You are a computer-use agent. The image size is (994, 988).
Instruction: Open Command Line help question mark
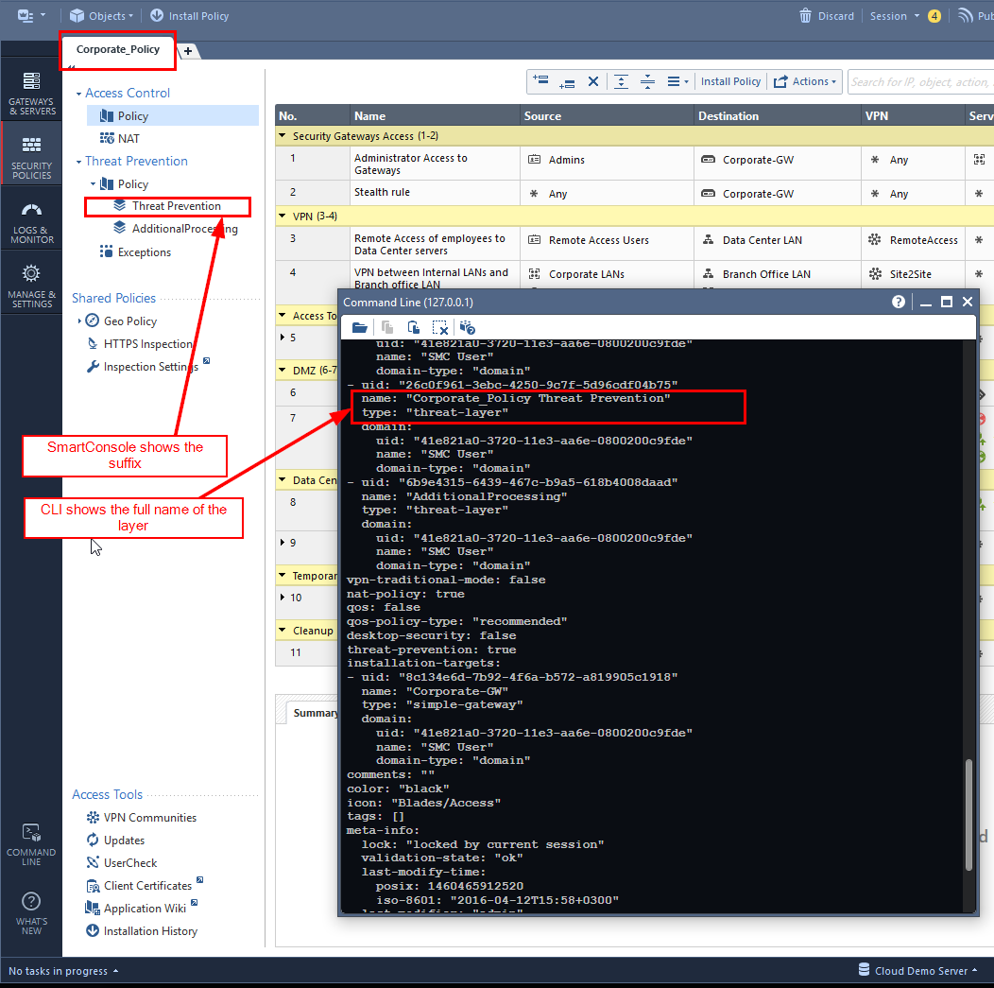click(899, 302)
